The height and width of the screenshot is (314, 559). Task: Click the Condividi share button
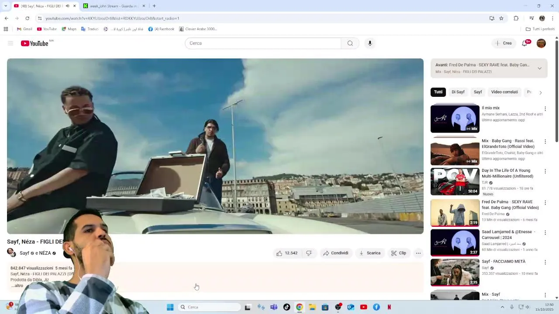335,253
